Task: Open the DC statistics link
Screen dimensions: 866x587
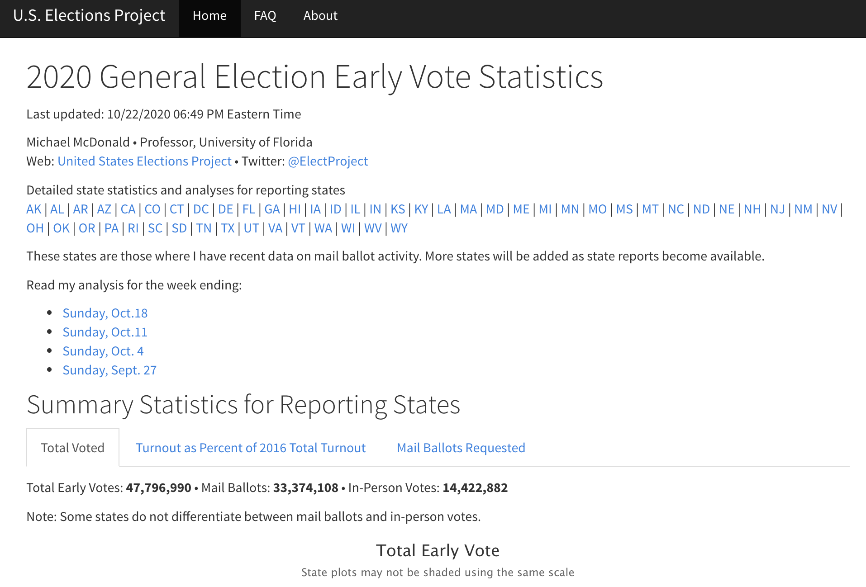Action: click(x=201, y=209)
